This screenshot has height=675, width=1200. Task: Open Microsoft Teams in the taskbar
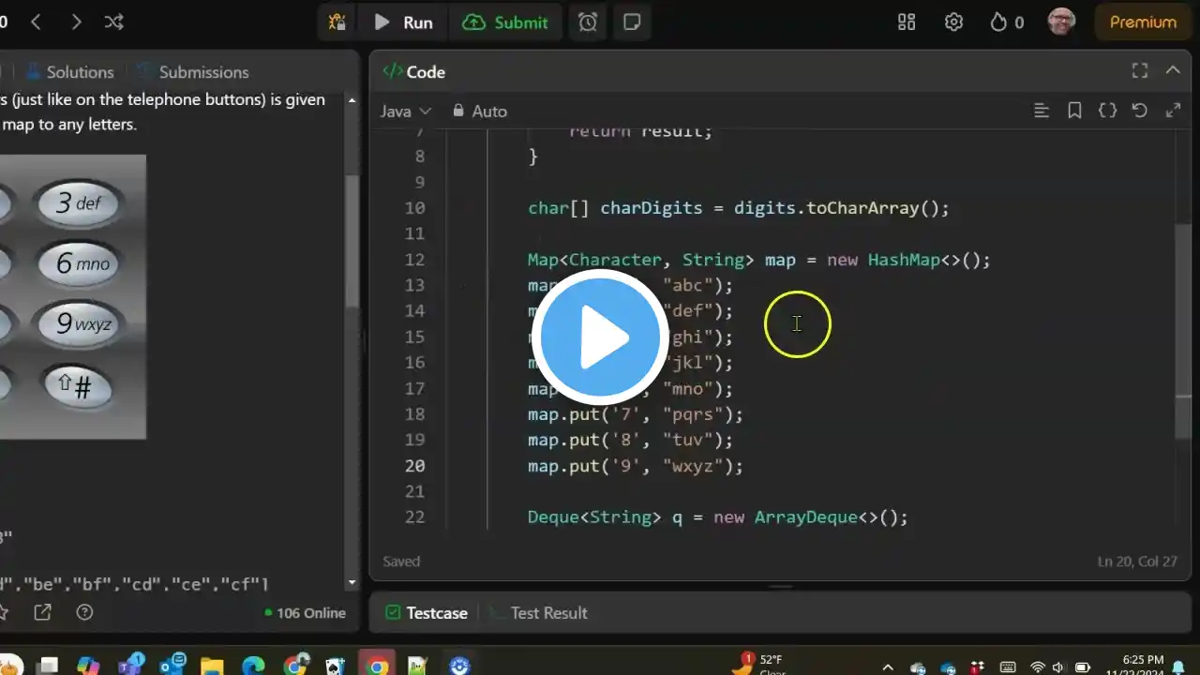130,665
